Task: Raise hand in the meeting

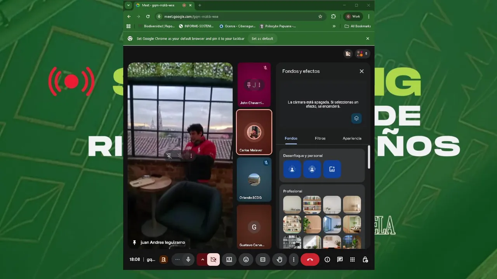Action: coord(280,260)
